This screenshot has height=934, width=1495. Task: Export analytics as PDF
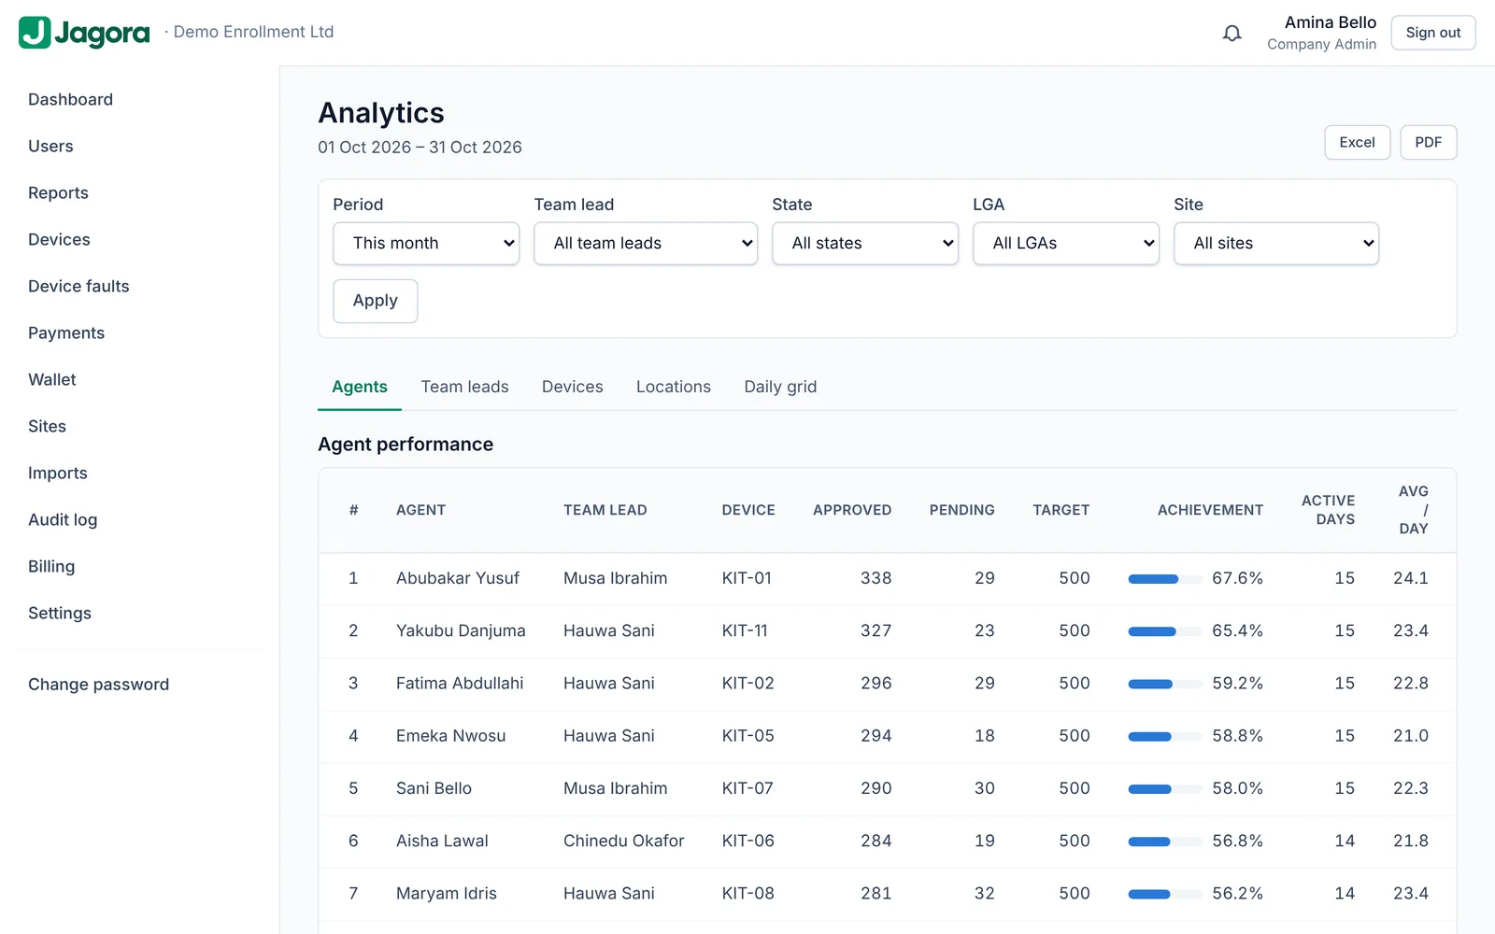[x=1428, y=142]
